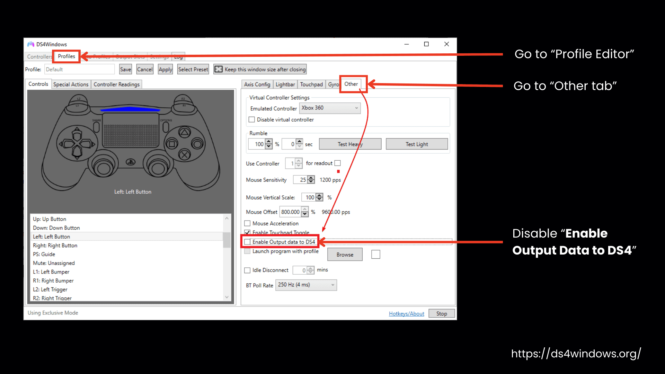
Task: Open the Emulated Controller Xbox 360 dropdown
Action: pyautogui.click(x=330, y=108)
